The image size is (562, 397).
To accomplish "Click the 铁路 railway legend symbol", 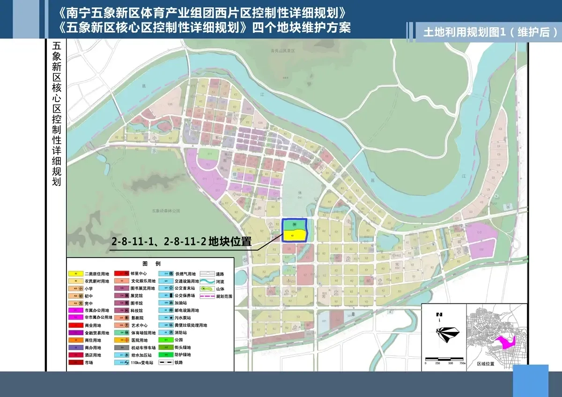I will coord(166,362).
